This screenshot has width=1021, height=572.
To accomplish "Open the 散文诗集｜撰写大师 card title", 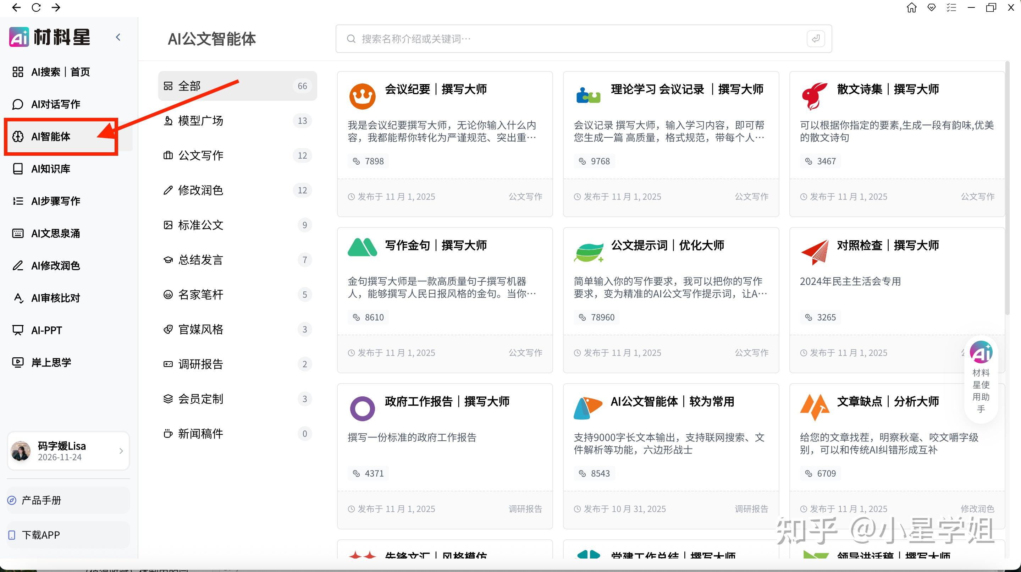I will [x=888, y=89].
